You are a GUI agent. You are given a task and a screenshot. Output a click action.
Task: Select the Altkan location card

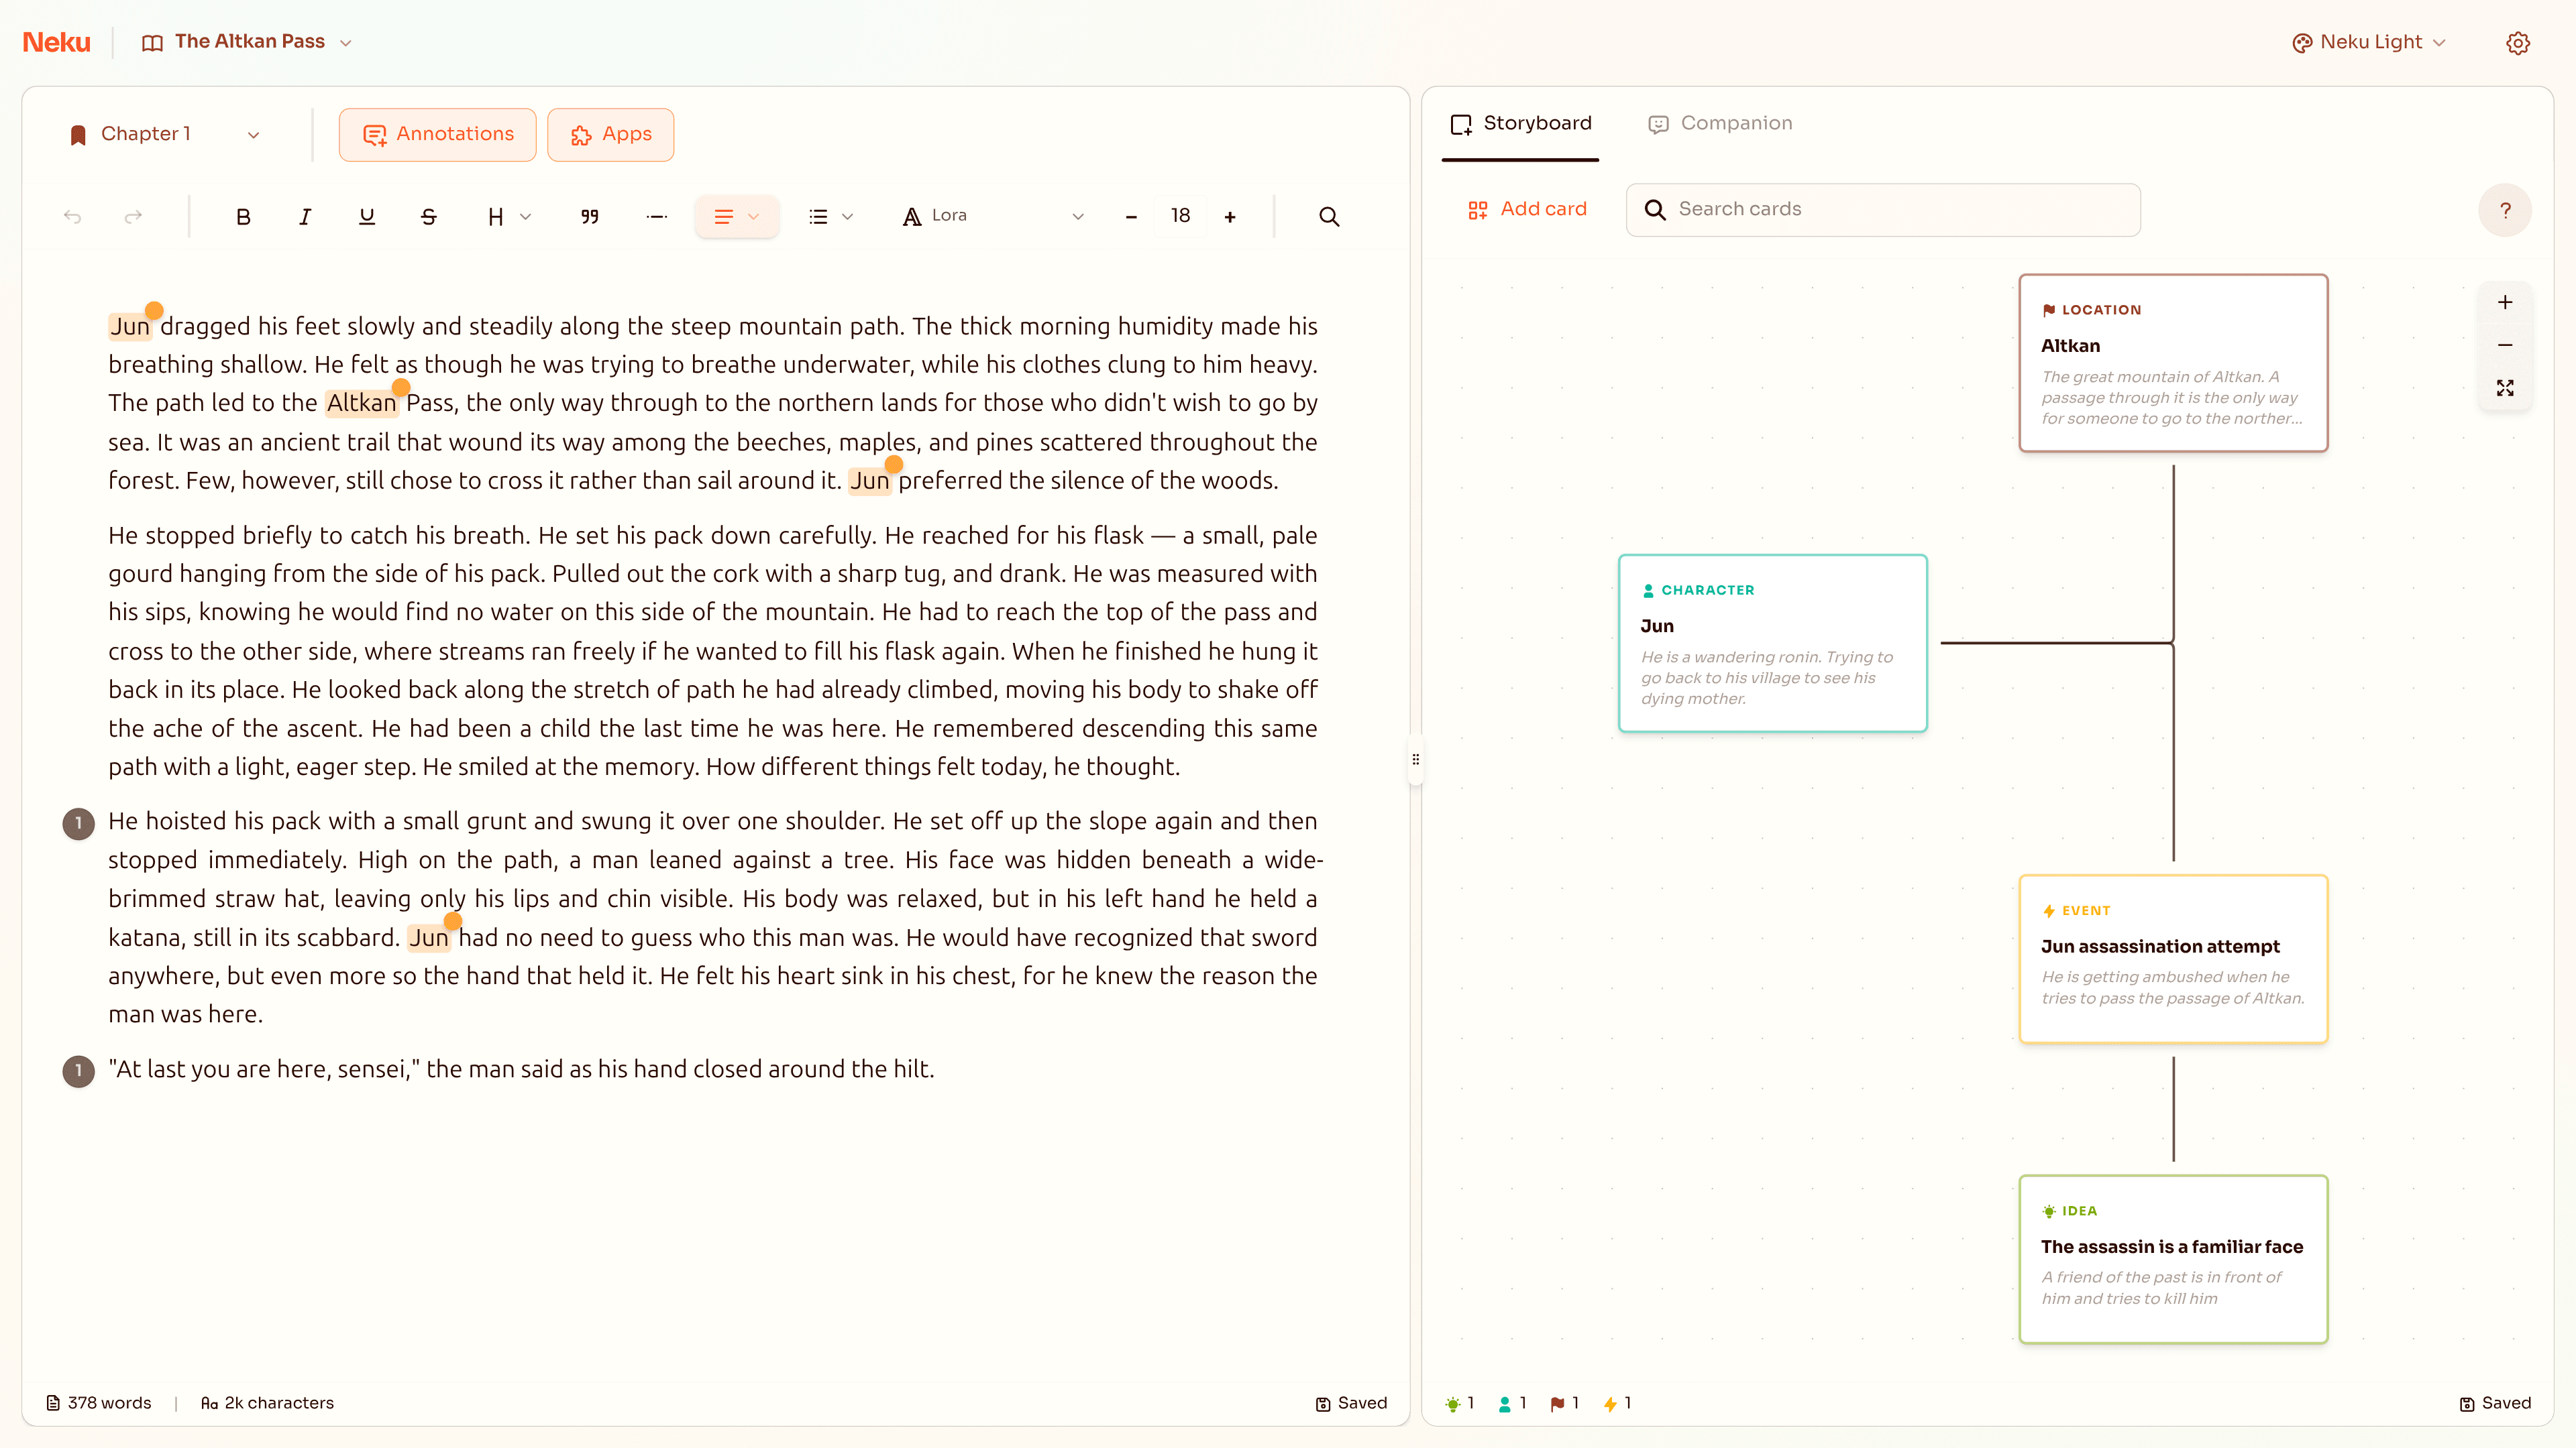(x=2173, y=363)
